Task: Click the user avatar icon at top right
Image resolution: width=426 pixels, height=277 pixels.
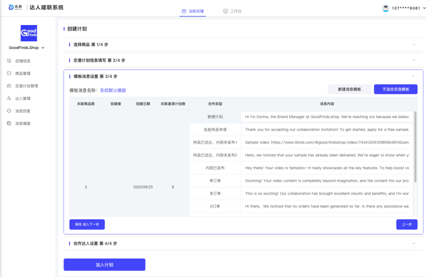Action: coord(386,8)
